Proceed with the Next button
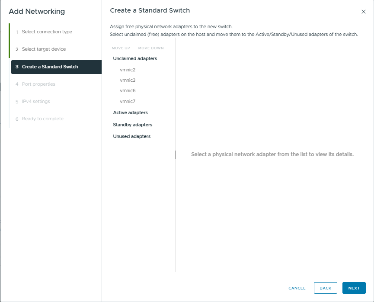 pos(354,288)
